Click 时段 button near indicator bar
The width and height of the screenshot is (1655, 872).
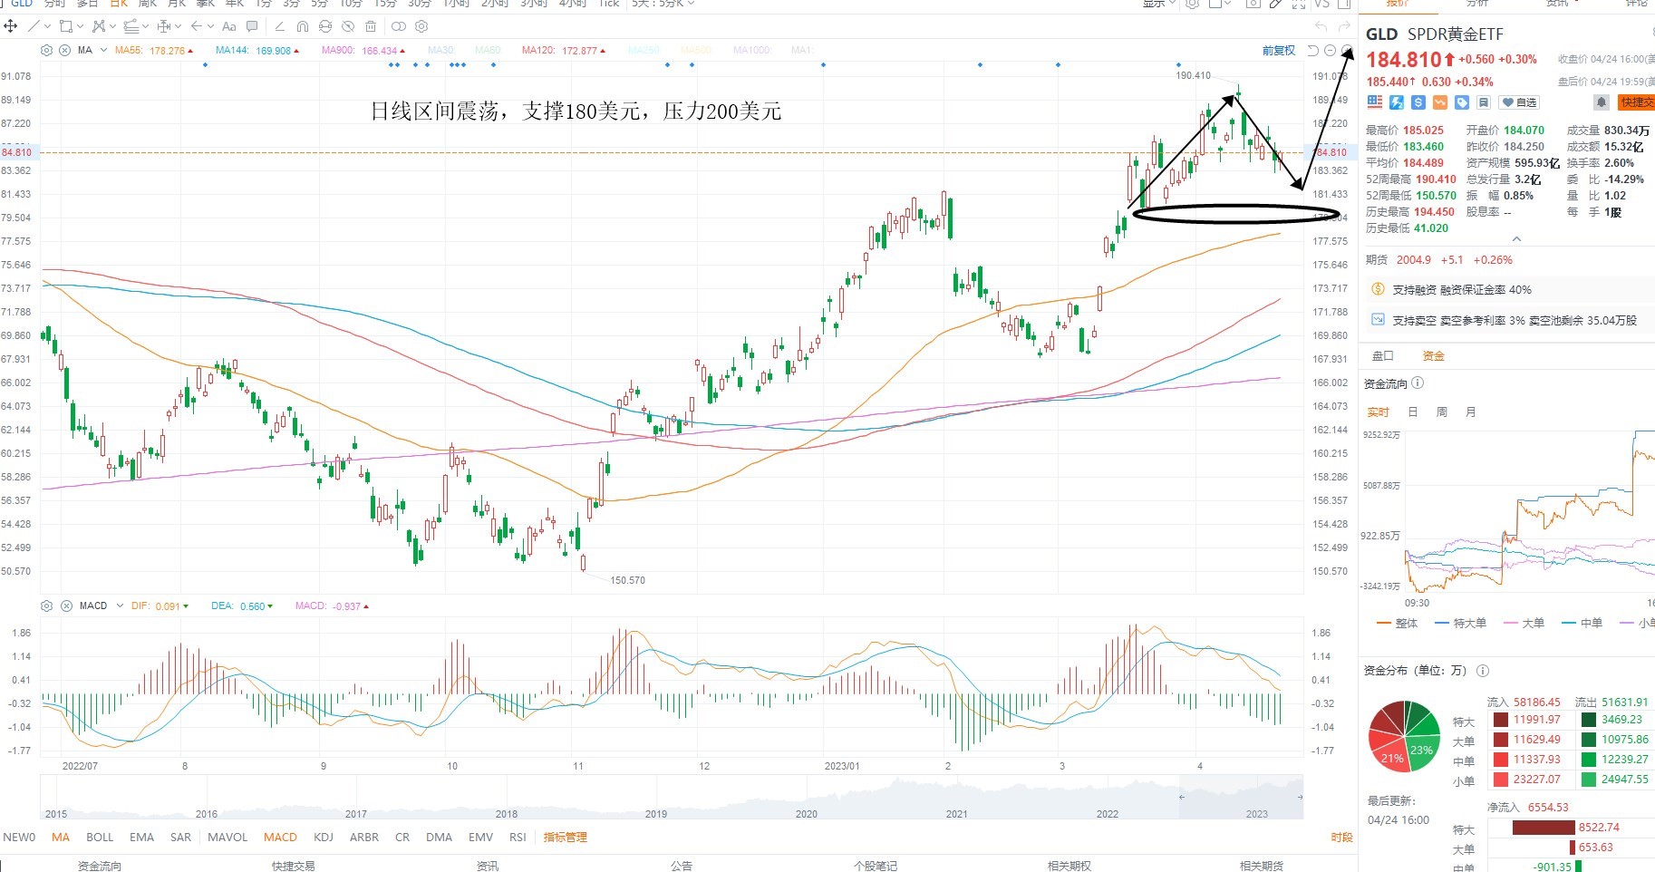[x=1342, y=838]
